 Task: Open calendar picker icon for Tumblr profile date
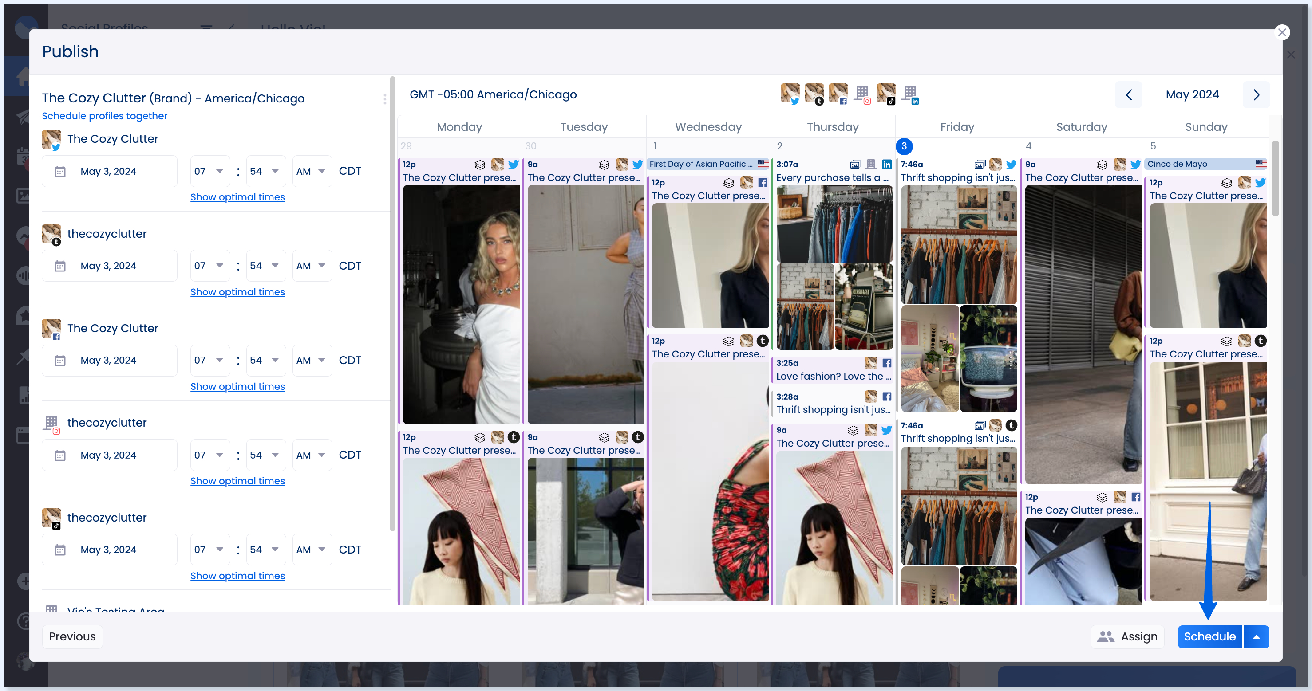tap(60, 266)
